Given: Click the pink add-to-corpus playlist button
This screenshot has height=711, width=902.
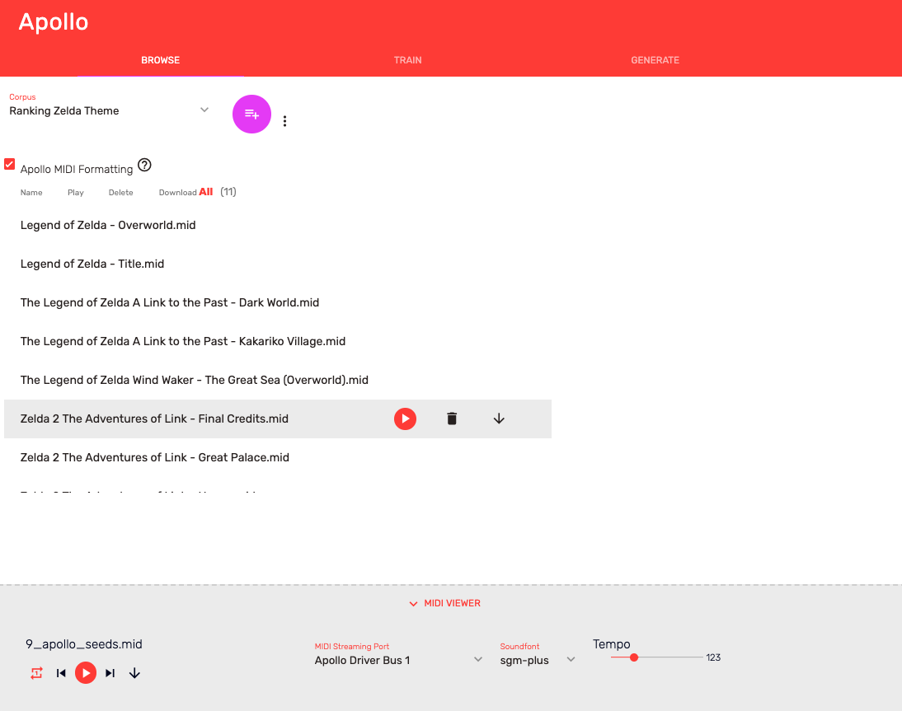Looking at the screenshot, I should (251, 114).
